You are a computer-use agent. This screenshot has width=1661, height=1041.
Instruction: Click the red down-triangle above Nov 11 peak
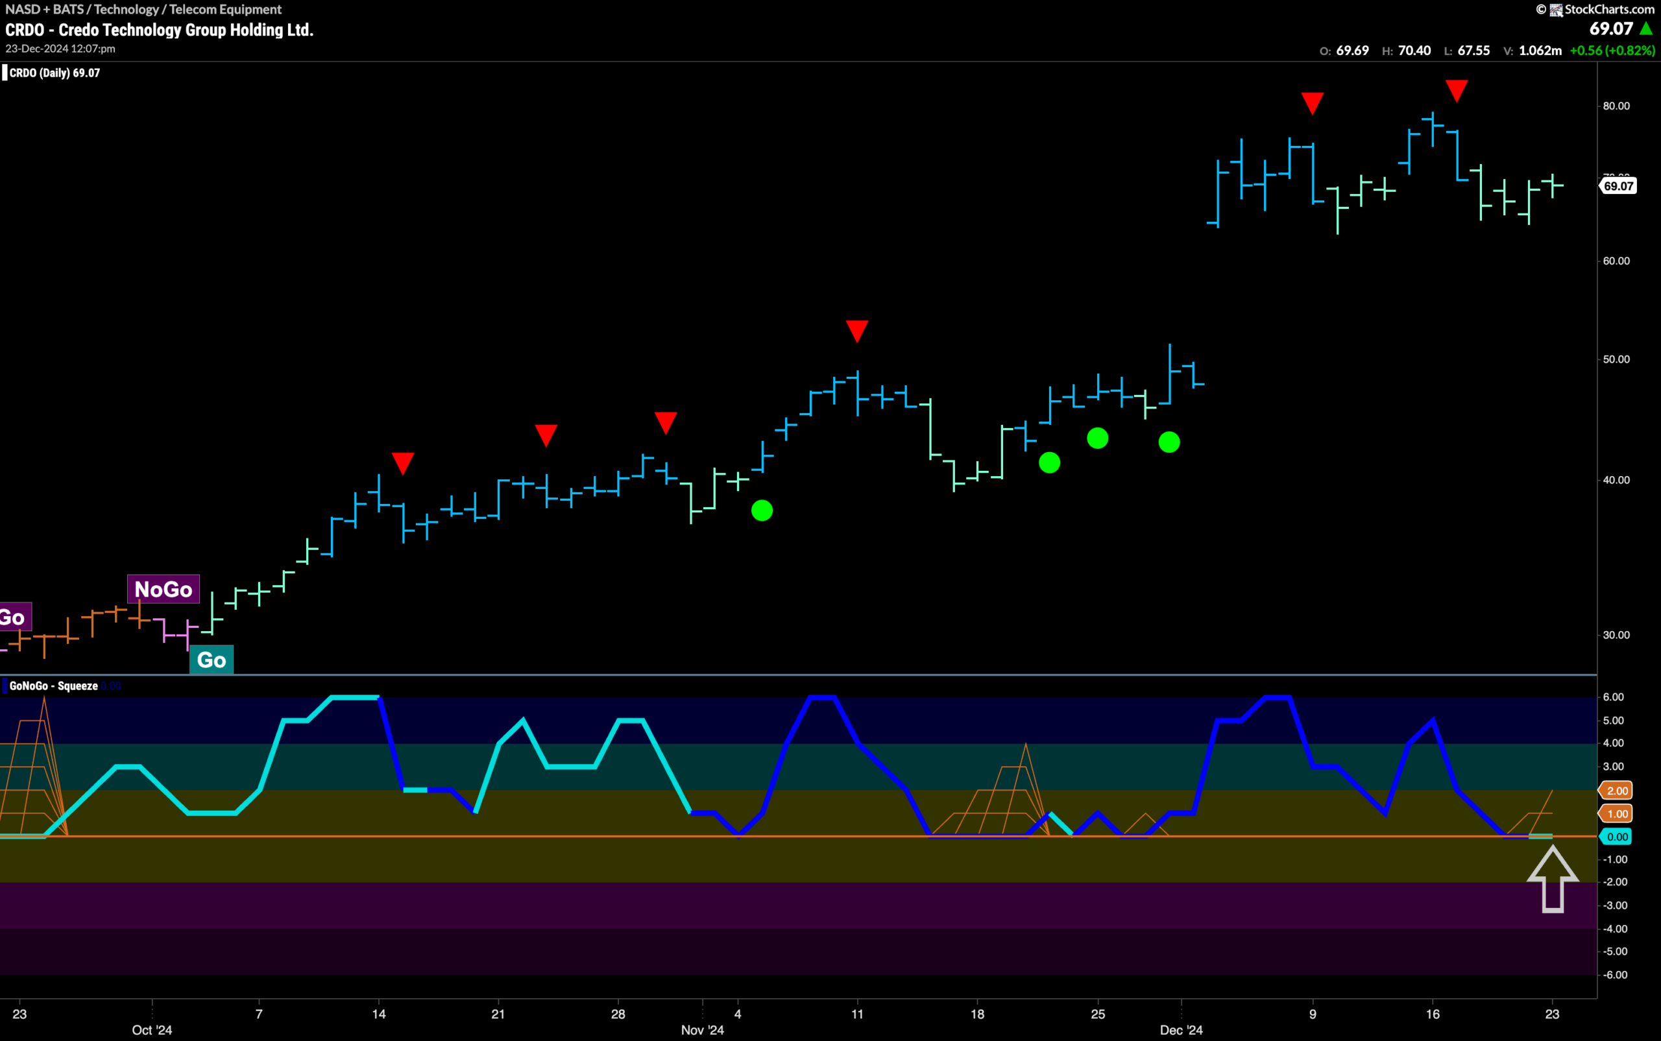coord(856,331)
